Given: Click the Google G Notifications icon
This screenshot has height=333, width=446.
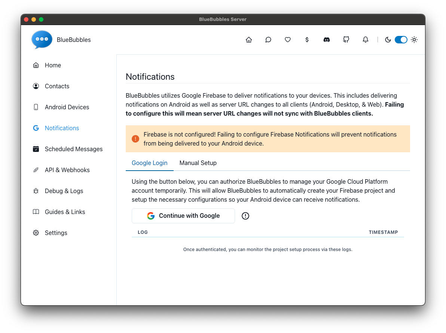Looking at the screenshot, I should (x=36, y=128).
